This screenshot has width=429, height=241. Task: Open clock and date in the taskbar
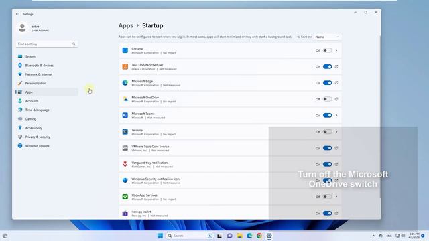414,236
